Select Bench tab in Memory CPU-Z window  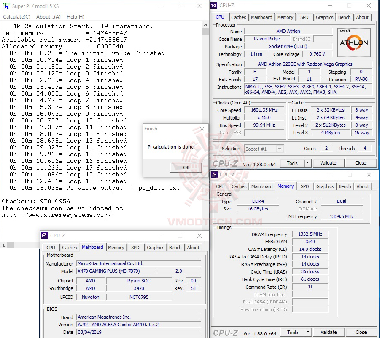click(345, 186)
